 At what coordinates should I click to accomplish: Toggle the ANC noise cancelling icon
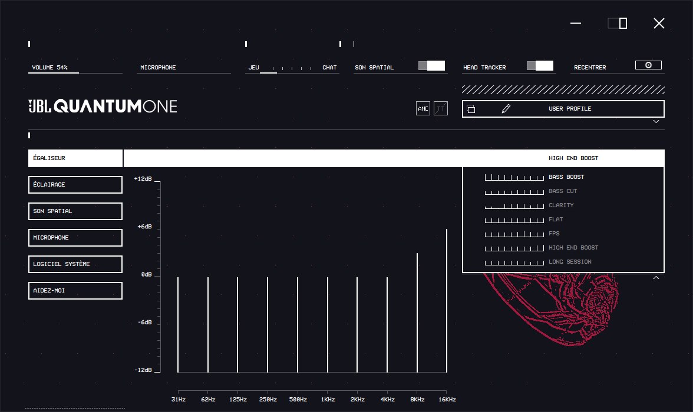[x=423, y=109]
